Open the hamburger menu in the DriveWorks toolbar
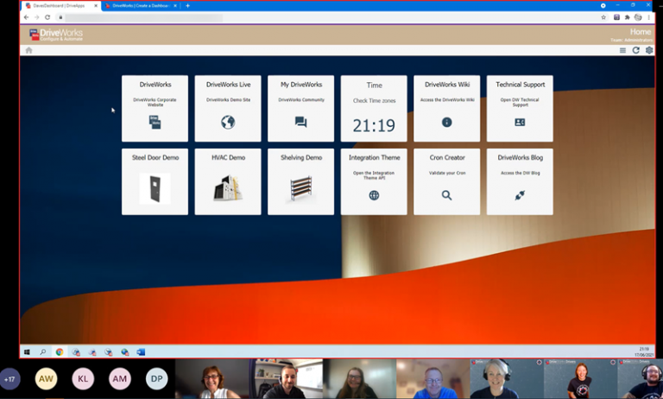Screen dimensions: 663x399 [622, 50]
